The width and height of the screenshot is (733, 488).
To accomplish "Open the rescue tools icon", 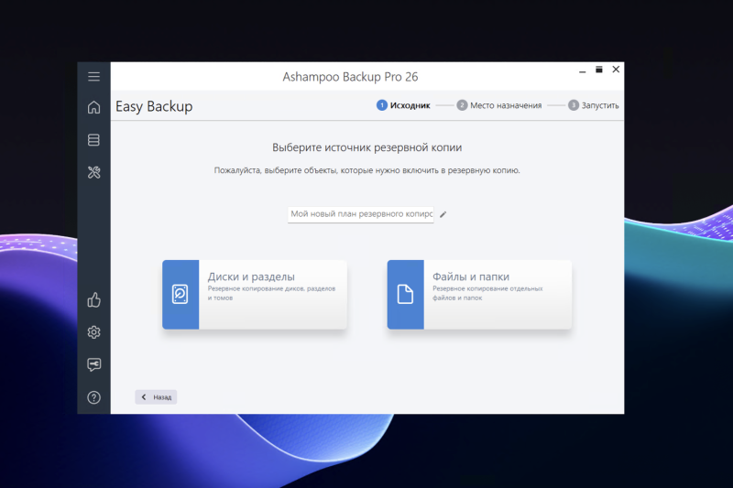I will (93, 172).
